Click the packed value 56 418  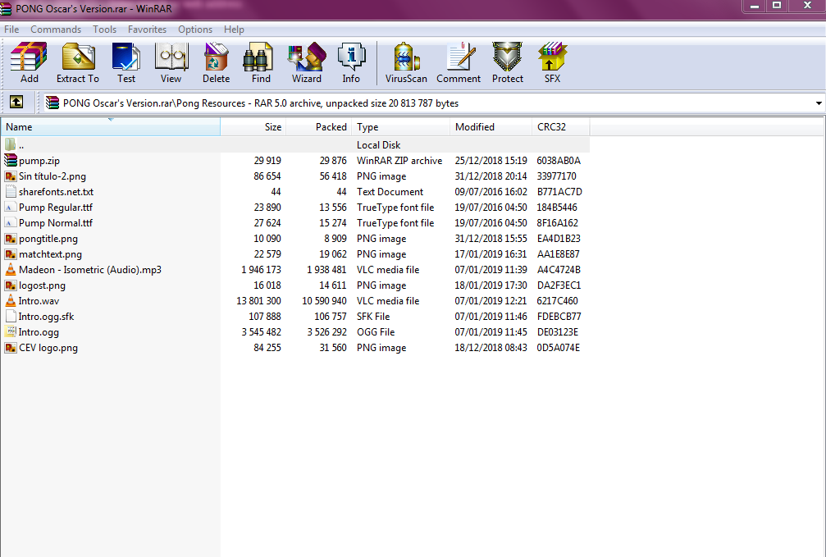click(333, 176)
